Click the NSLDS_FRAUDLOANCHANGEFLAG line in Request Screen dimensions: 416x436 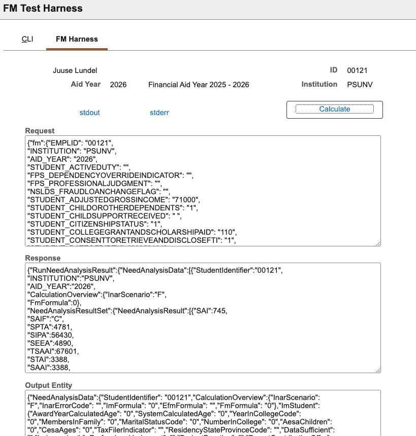(99, 192)
